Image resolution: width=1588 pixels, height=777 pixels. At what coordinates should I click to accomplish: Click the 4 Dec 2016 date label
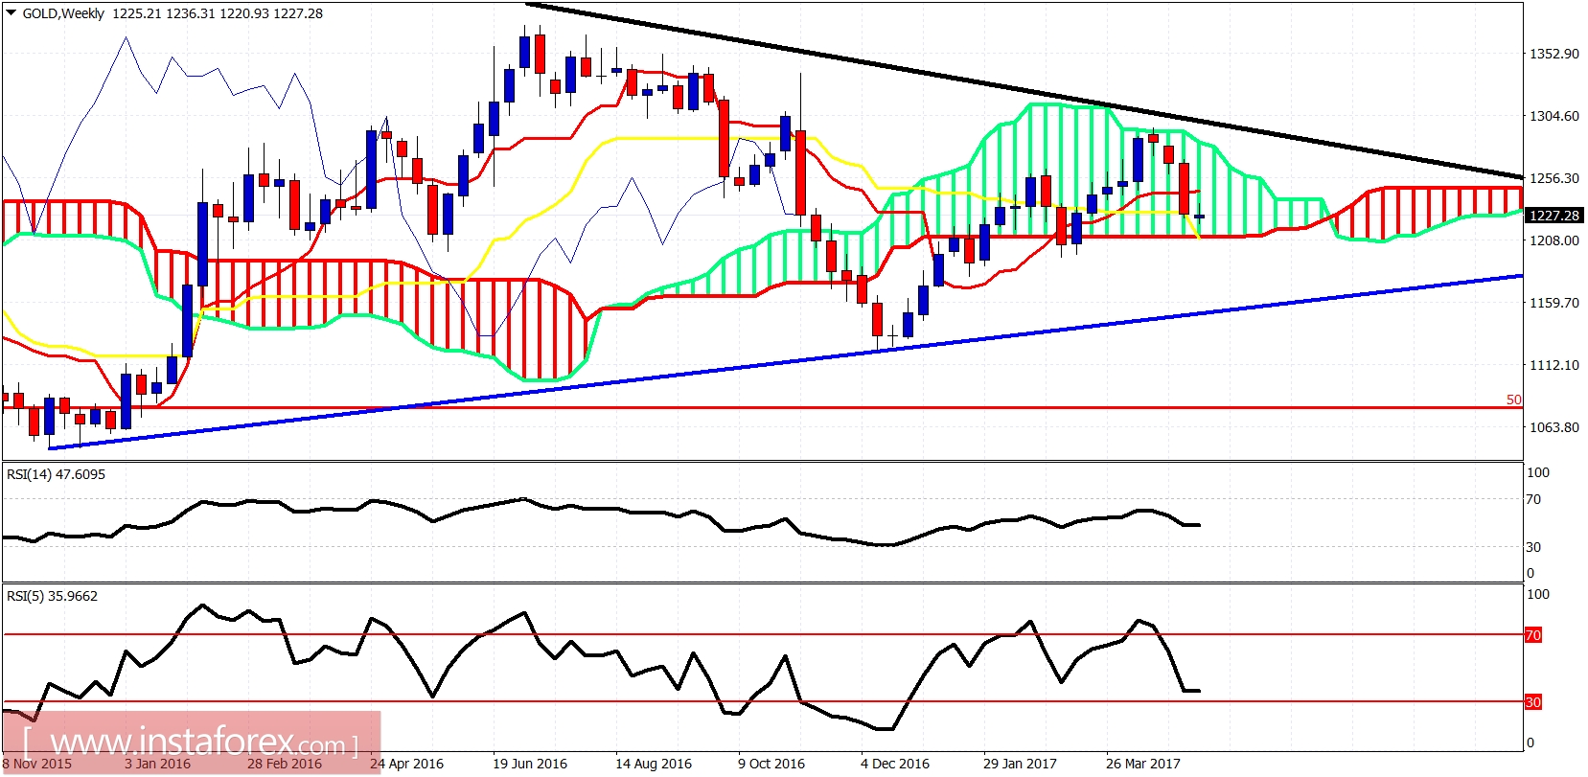895,764
